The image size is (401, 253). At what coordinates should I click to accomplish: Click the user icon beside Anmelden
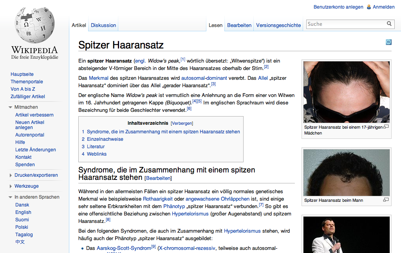(369, 7)
